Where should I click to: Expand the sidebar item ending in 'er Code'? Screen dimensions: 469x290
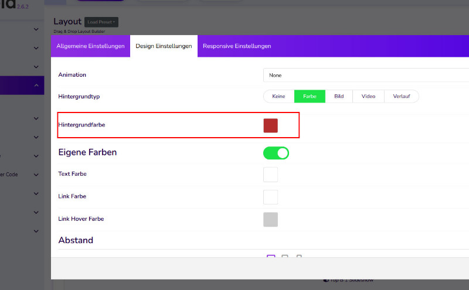(36, 175)
